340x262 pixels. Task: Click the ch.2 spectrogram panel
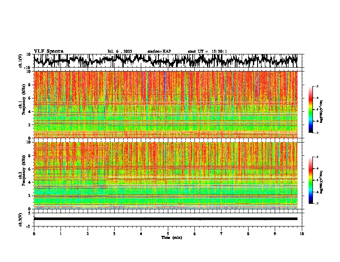(166, 176)
